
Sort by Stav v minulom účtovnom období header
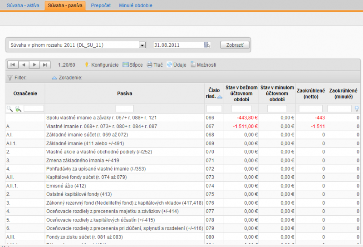click(277, 94)
